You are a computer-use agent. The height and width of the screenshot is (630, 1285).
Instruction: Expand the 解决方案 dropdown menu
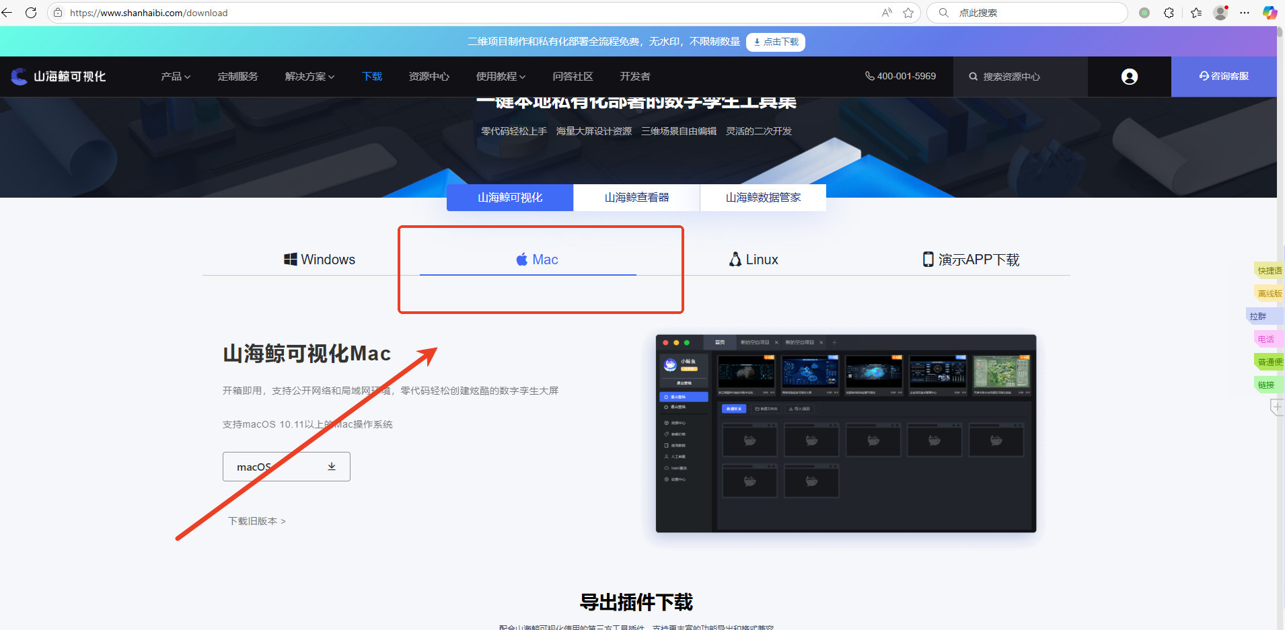click(x=309, y=77)
